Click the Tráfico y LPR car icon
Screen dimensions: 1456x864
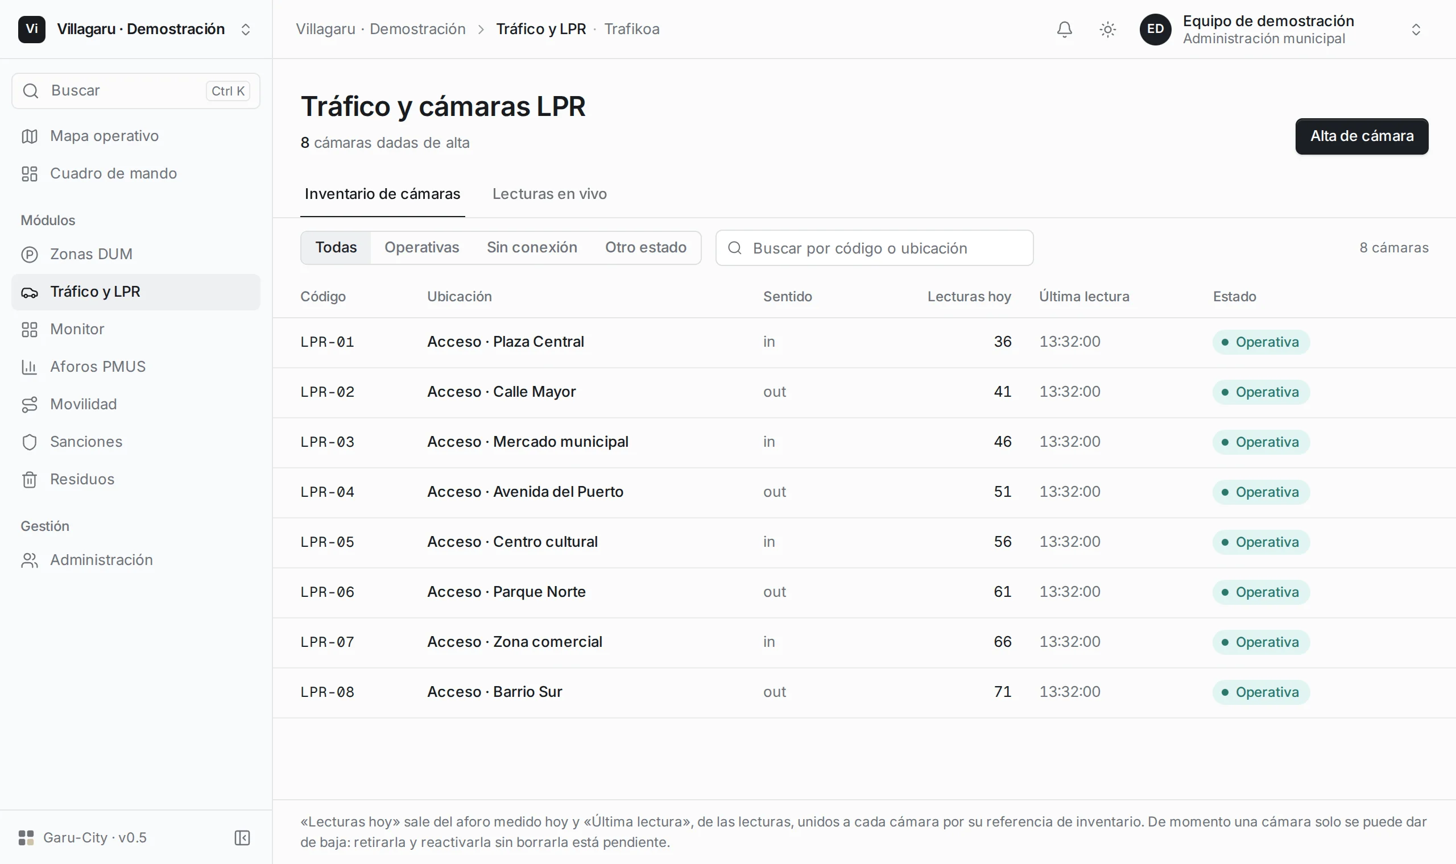[30, 292]
